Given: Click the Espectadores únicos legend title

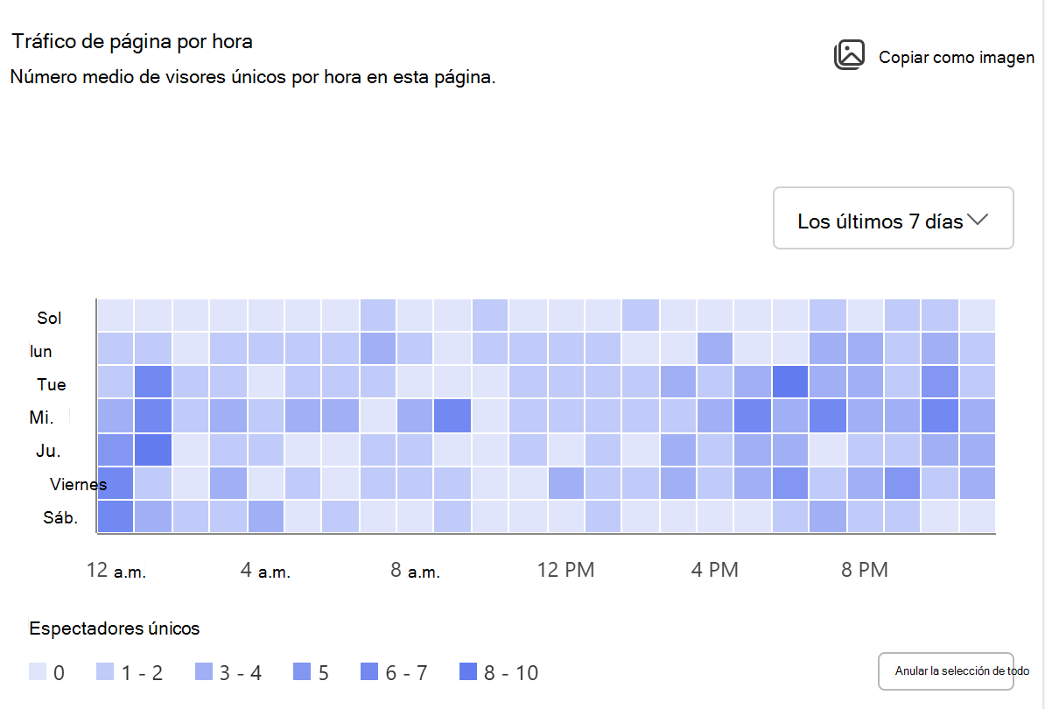Looking at the screenshot, I should [x=115, y=628].
